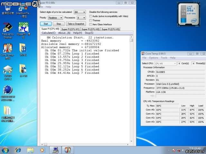Viewport: 206px width, 154px height.
Task: Switch to Super PI [CPU #2] tab
Action: [90, 29]
